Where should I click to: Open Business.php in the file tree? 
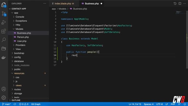(x=24, y=33)
